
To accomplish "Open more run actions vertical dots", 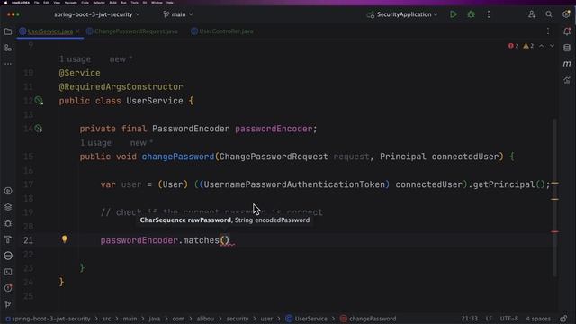I will (489, 14).
